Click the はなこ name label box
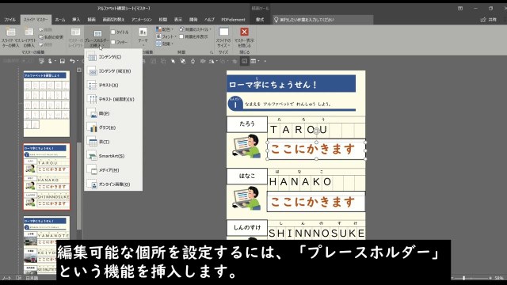The image size is (507, 285). tap(247, 176)
